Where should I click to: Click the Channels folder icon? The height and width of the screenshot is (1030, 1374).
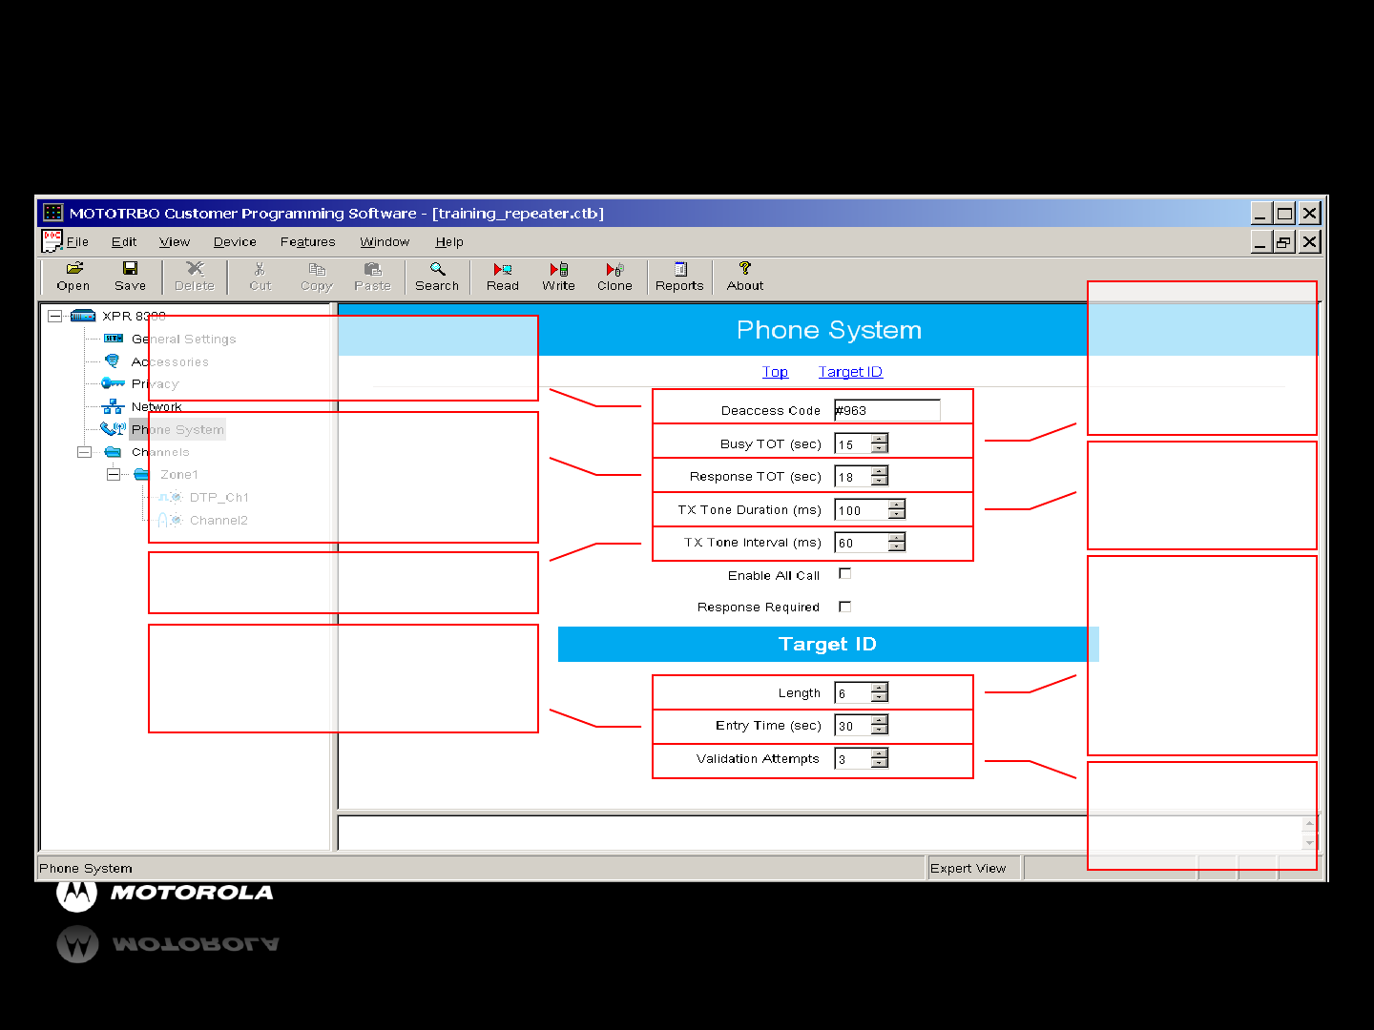tap(113, 452)
